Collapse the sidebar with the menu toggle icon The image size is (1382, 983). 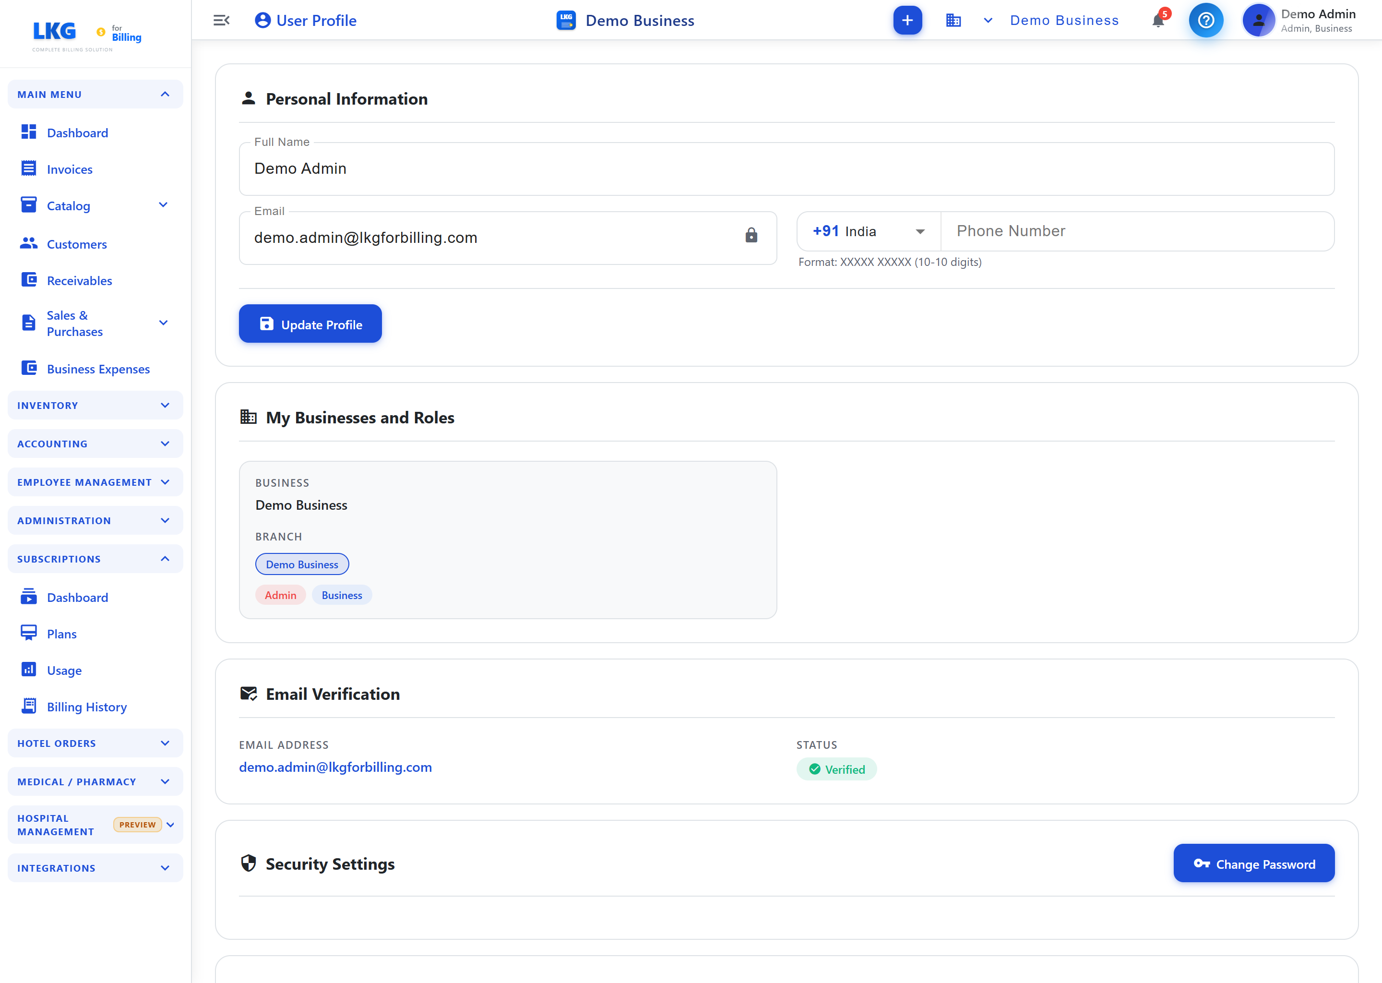pos(222,21)
